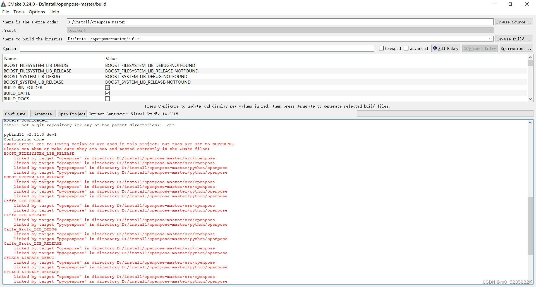This screenshot has height=287, width=536.
Task: Select the BUILD_BIN_FOLDER row name
Action: pos(23,88)
